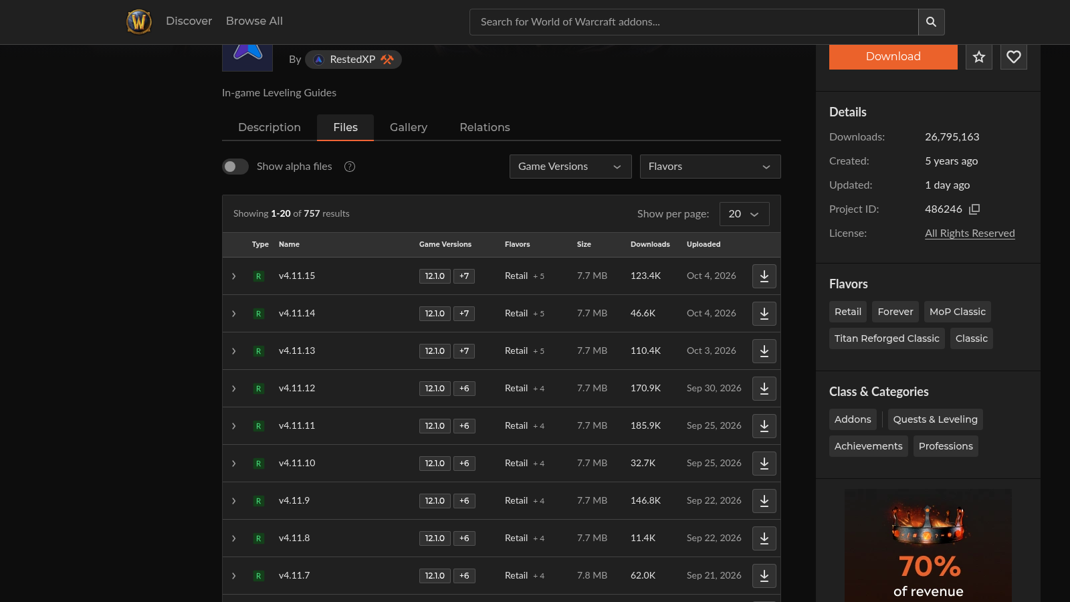The width and height of the screenshot is (1070, 602).
Task: Download file v4.11.11 using its download icon
Action: (x=764, y=426)
